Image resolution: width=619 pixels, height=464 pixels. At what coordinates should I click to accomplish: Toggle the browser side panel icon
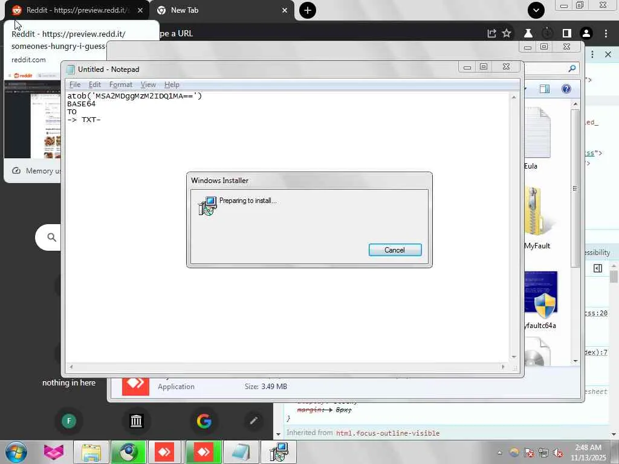click(567, 33)
